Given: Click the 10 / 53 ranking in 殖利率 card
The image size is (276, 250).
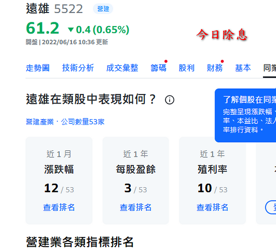Looking at the screenshot, I should [x=212, y=188].
